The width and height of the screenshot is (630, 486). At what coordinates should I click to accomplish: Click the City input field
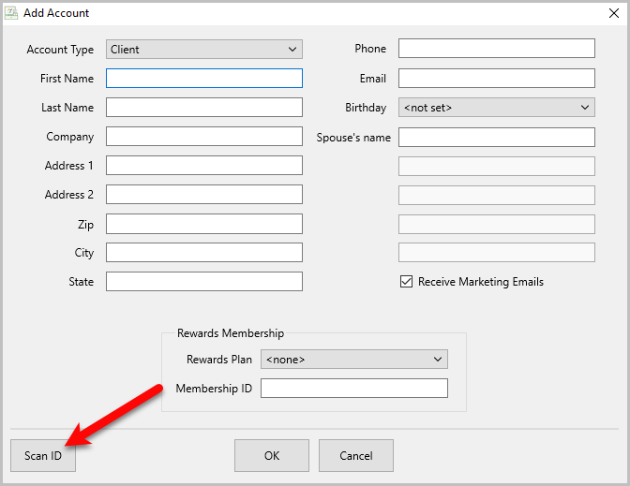click(x=204, y=253)
